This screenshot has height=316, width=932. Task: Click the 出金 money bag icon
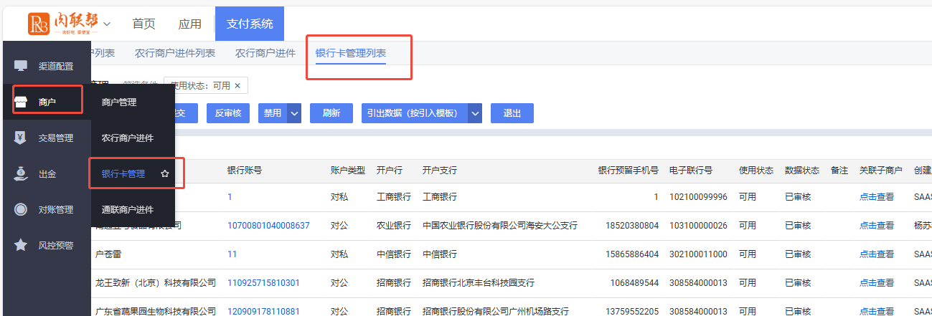point(21,173)
